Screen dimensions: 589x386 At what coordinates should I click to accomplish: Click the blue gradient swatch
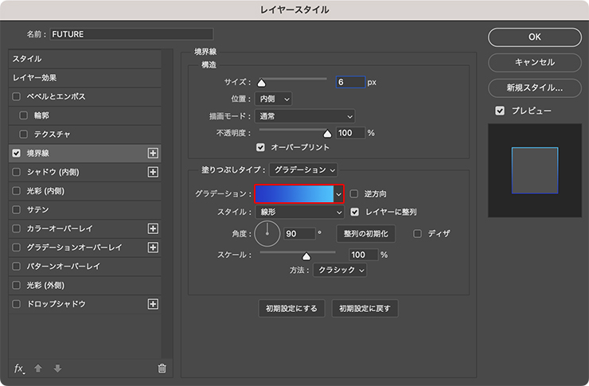click(x=293, y=194)
